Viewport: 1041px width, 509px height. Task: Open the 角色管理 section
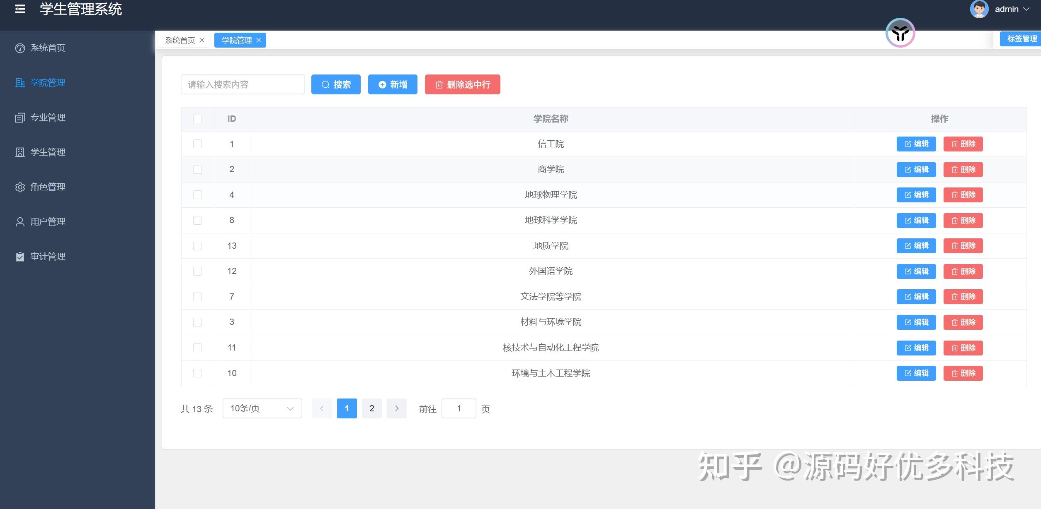point(47,187)
